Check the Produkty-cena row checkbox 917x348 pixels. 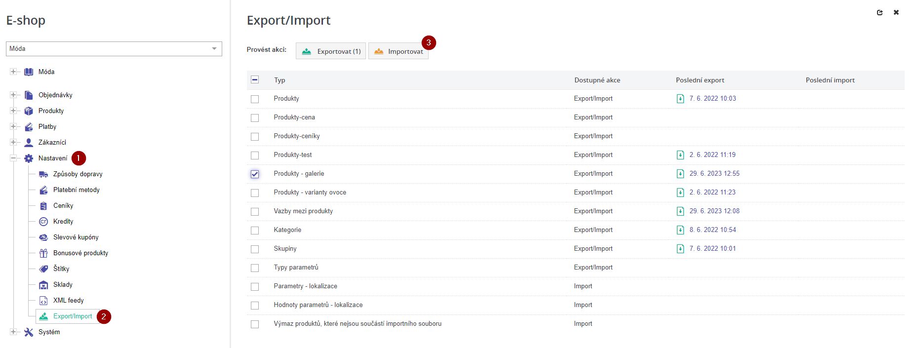click(x=255, y=118)
